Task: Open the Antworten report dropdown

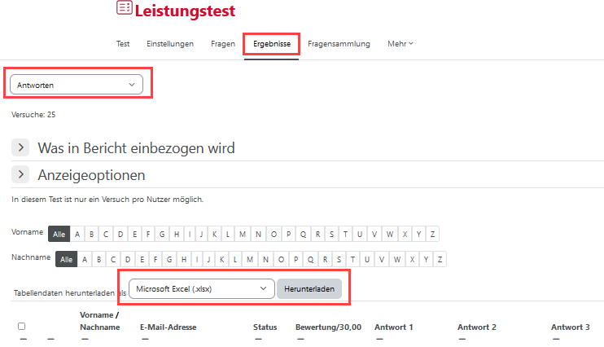Action: [77, 84]
